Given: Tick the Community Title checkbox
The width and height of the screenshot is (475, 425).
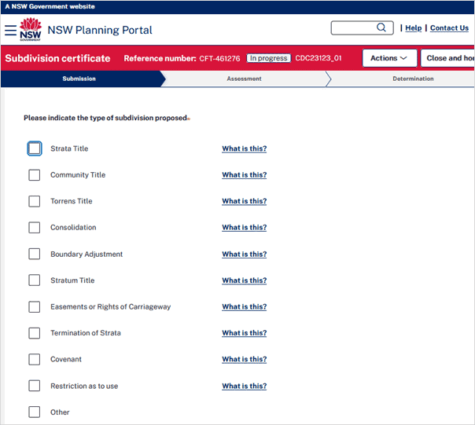Looking at the screenshot, I should (x=34, y=175).
